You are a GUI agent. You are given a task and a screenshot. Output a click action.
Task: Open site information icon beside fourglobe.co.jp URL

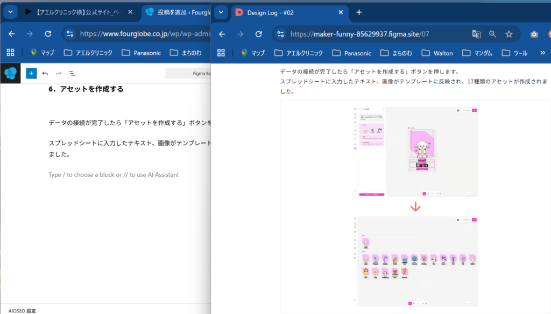pyautogui.click(x=69, y=34)
